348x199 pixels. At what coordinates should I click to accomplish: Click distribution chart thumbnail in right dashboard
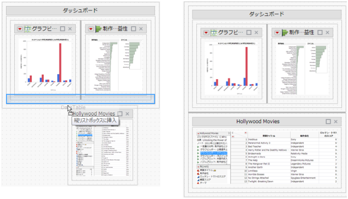click(302, 68)
